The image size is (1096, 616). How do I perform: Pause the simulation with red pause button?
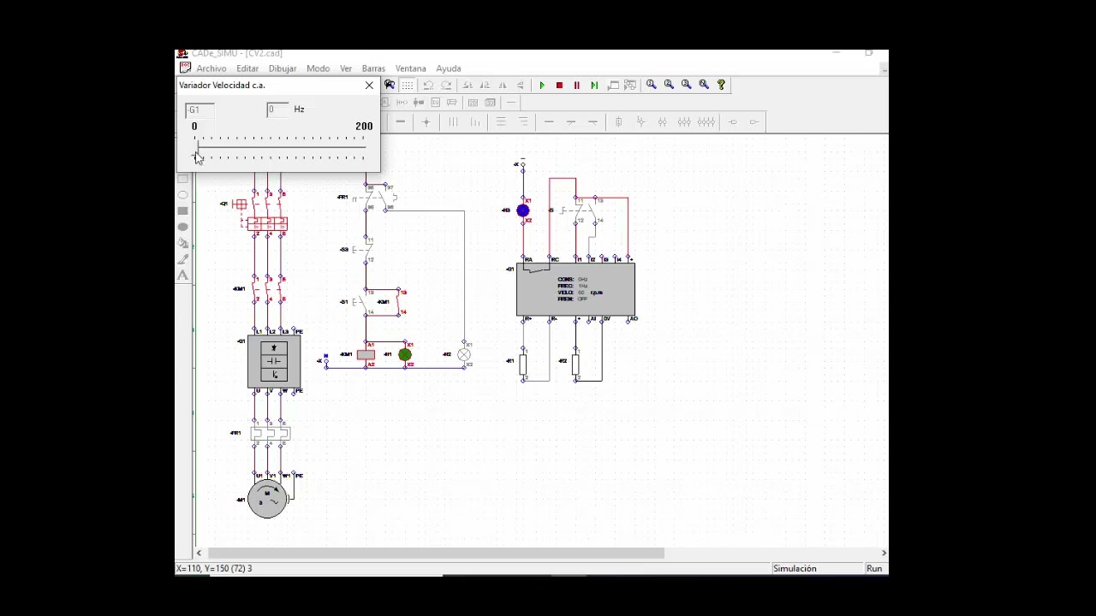click(x=576, y=85)
